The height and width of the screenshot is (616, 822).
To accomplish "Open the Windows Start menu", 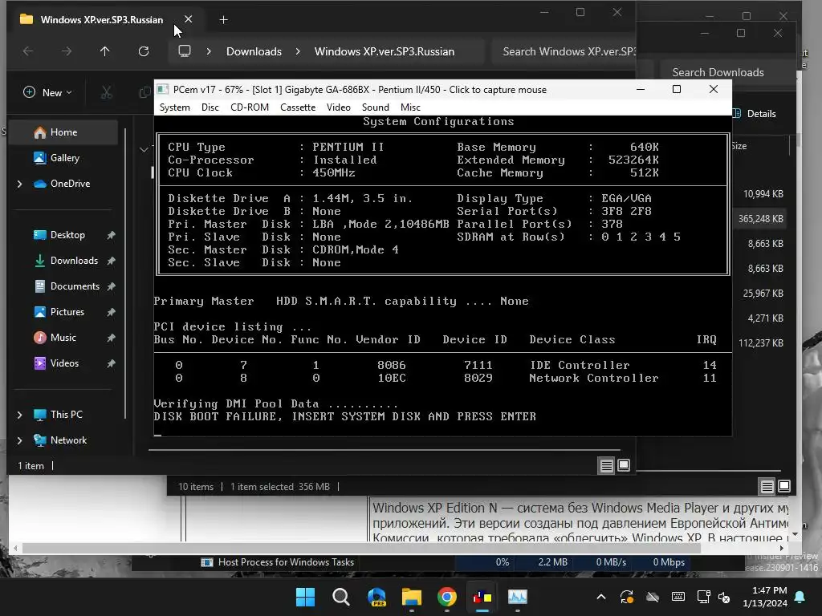I will (x=305, y=597).
